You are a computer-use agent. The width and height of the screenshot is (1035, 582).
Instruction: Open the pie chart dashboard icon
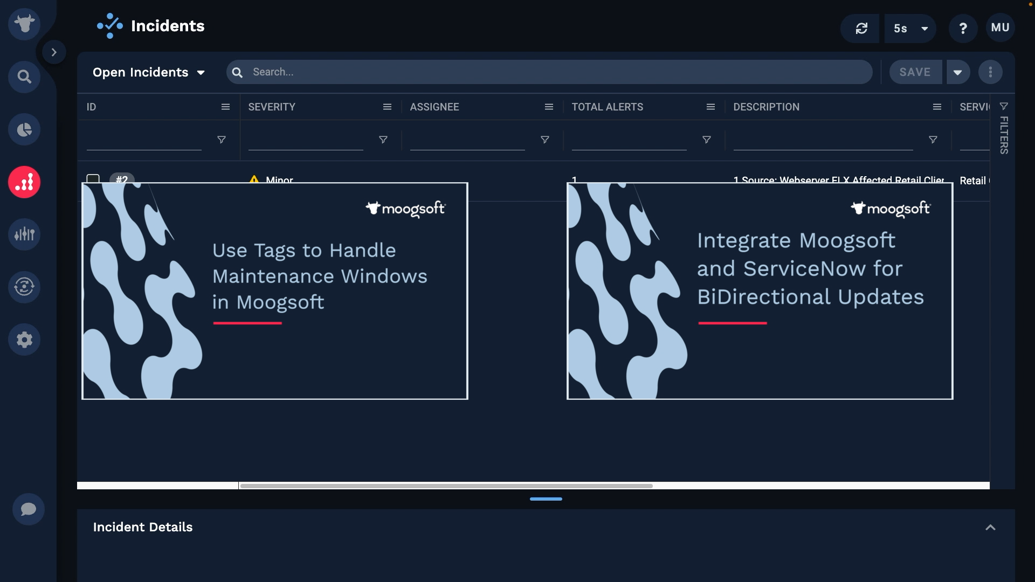pos(24,129)
